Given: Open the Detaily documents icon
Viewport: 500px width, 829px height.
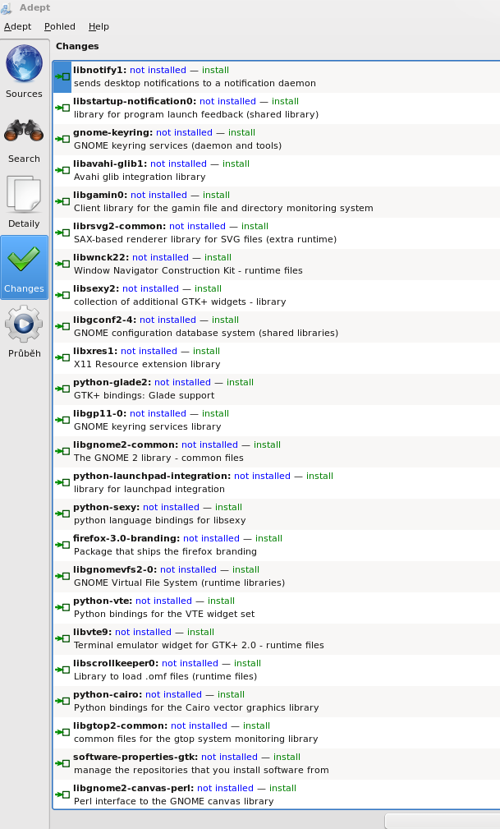Looking at the screenshot, I should (x=24, y=196).
